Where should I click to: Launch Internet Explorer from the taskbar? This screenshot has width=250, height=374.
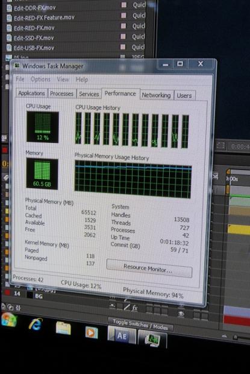(x=36, y=325)
